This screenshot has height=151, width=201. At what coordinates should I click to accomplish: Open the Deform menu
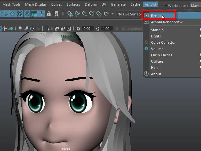coord(90,4)
